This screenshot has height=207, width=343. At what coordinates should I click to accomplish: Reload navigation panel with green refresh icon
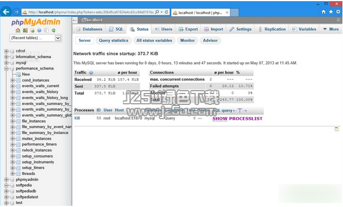54,30
